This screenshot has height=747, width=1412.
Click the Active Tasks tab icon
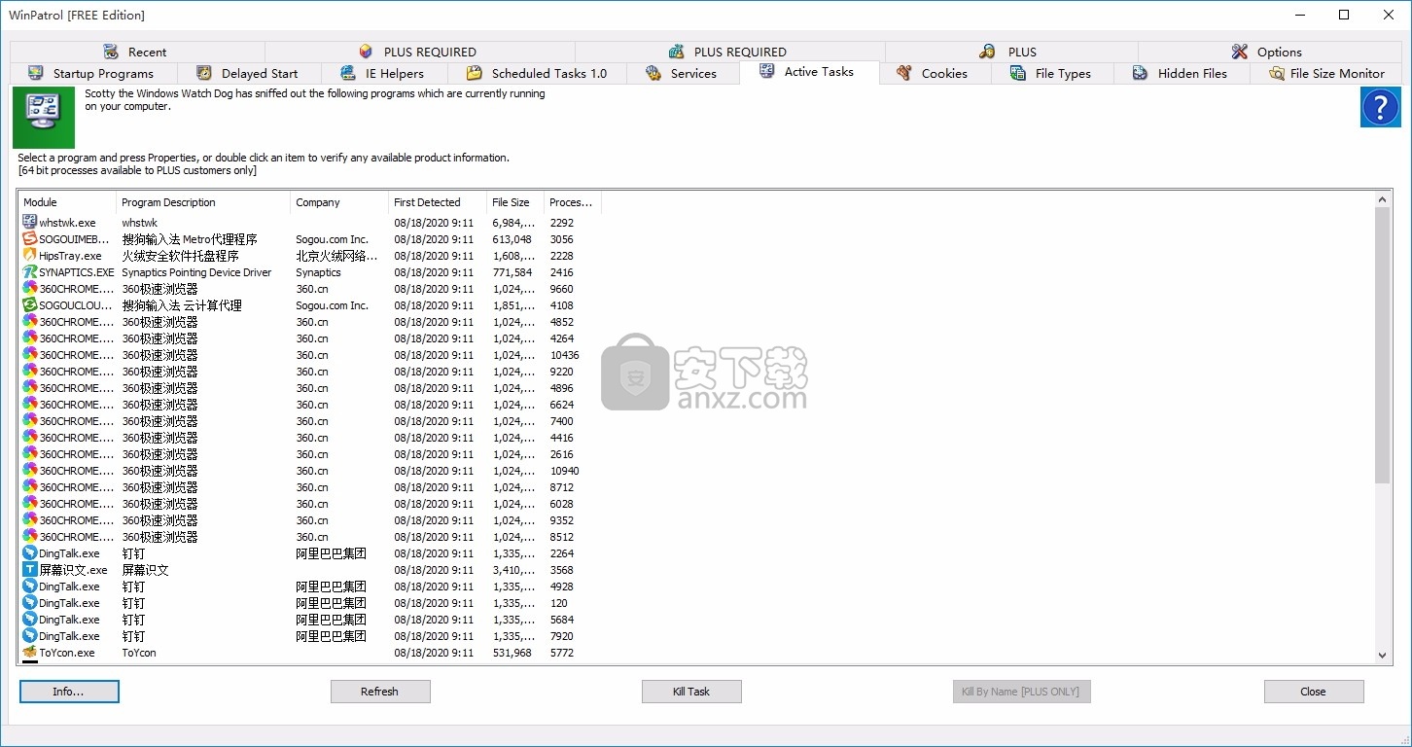pos(767,71)
